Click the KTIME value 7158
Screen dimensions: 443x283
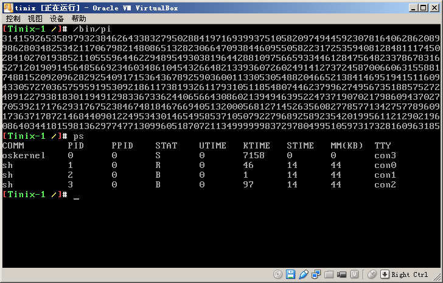point(254,155)
